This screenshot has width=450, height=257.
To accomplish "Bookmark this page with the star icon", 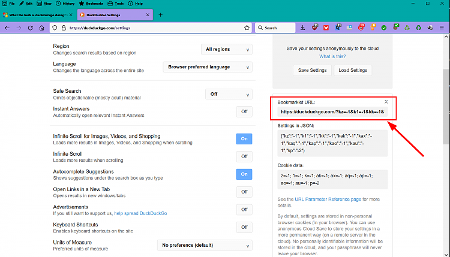I will [x=247, y=28].
